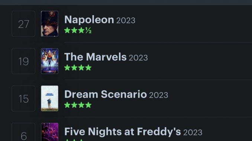Click 2023 year next to The Marvels
Viewport: 252px width, 141px height.
pyautogui.click(x=138, y=58)
